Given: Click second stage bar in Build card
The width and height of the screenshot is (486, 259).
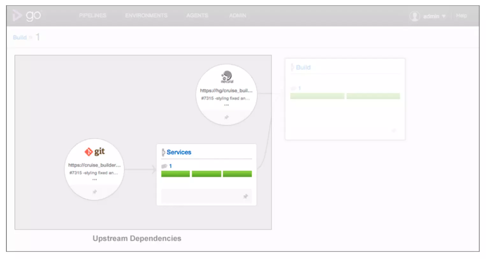Looking at the screenshot, I should pos(373,96).
